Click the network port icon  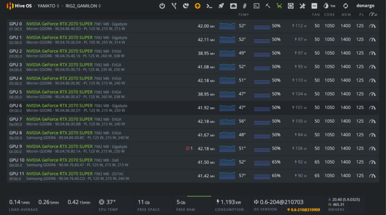[x=233, y=6]
